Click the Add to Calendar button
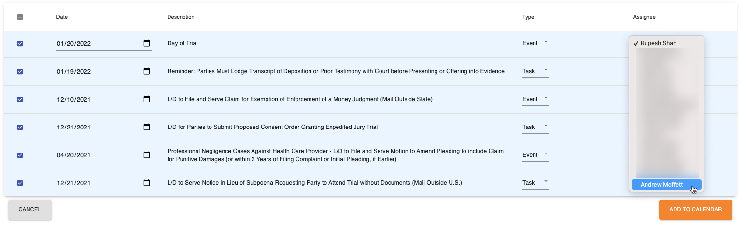 click(695, 210)
